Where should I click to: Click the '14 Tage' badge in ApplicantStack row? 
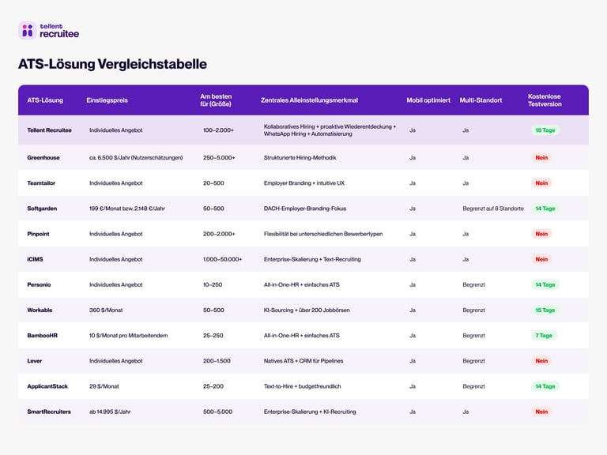click(545, 386)
